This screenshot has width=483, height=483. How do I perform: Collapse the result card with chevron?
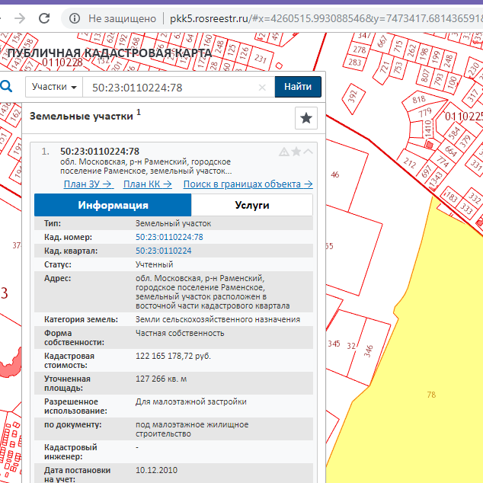pos(309,152)
